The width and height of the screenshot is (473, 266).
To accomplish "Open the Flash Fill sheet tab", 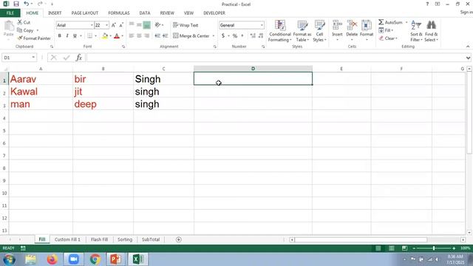I will (x=99, y=239).
